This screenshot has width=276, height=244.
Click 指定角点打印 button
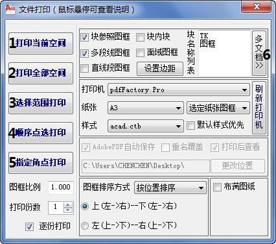(41, 163)
